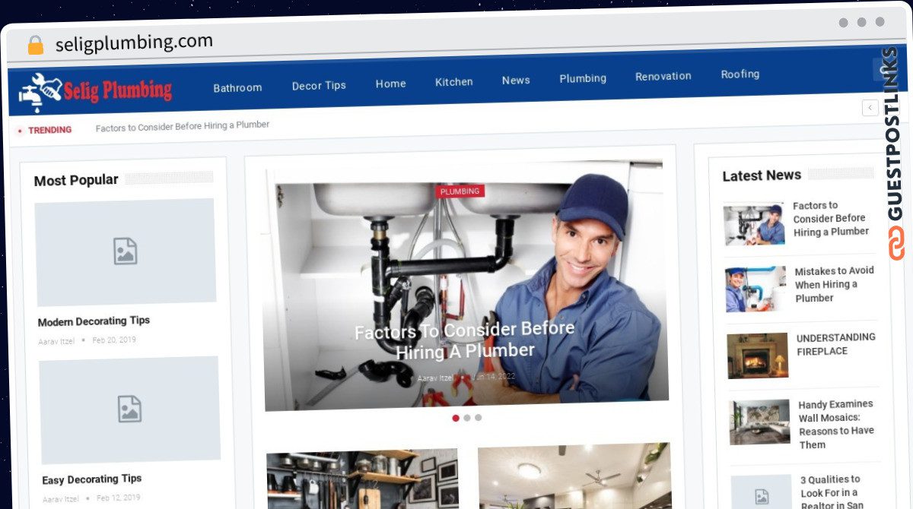Image resolution: width=913 pixels, height=509 pixels.
Task: Click the Latest News heading
Action: 762,175
